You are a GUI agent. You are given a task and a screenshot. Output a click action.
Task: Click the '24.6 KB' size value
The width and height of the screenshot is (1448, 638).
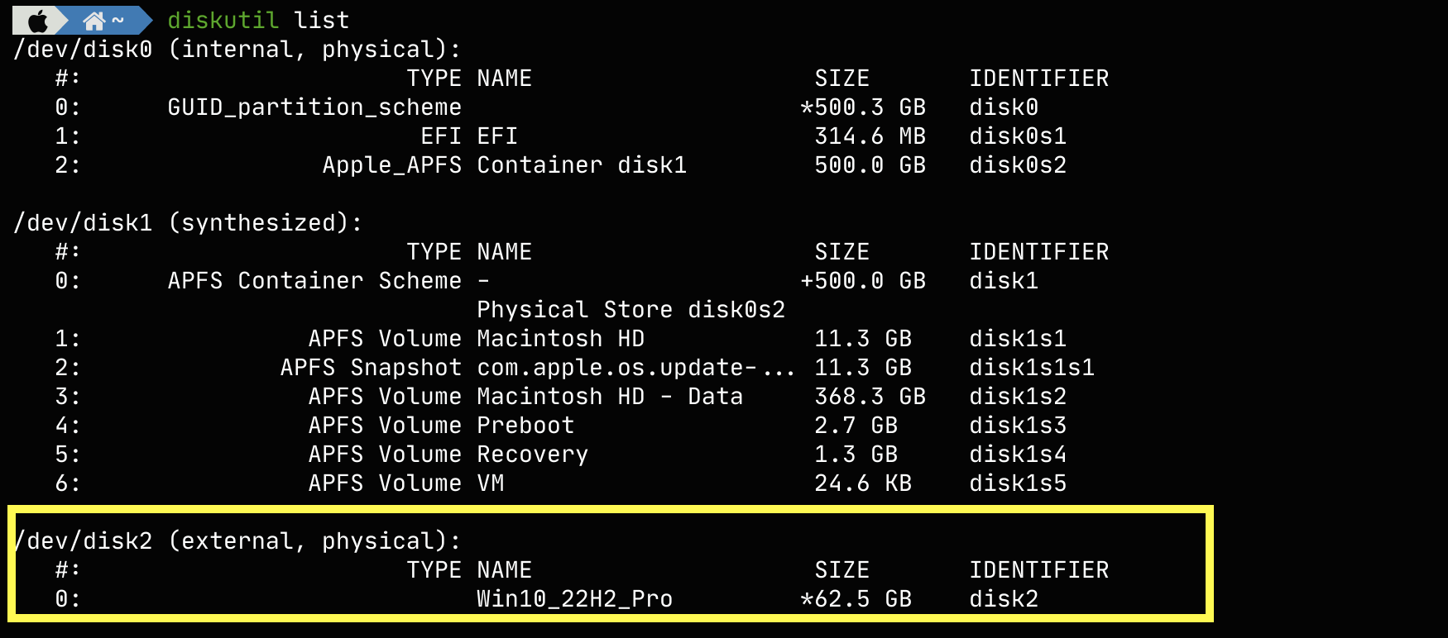[x=863, y=483]
